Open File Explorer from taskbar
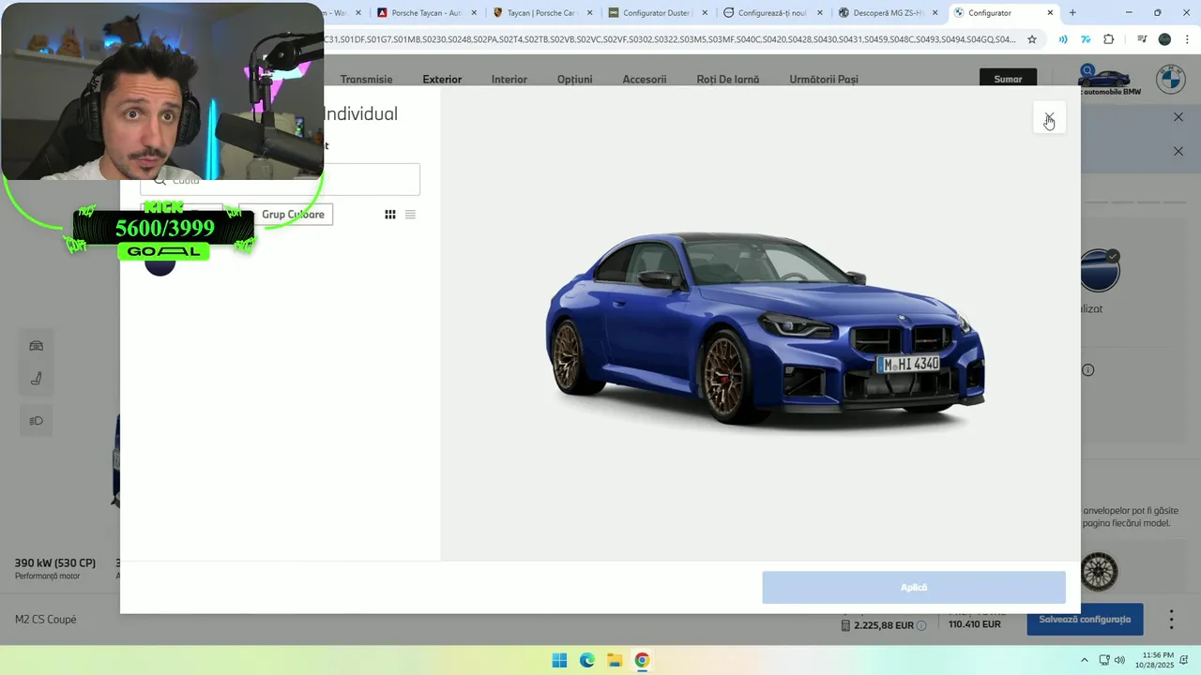This screenshot has height=675, width=1201. tap(615, 660)
